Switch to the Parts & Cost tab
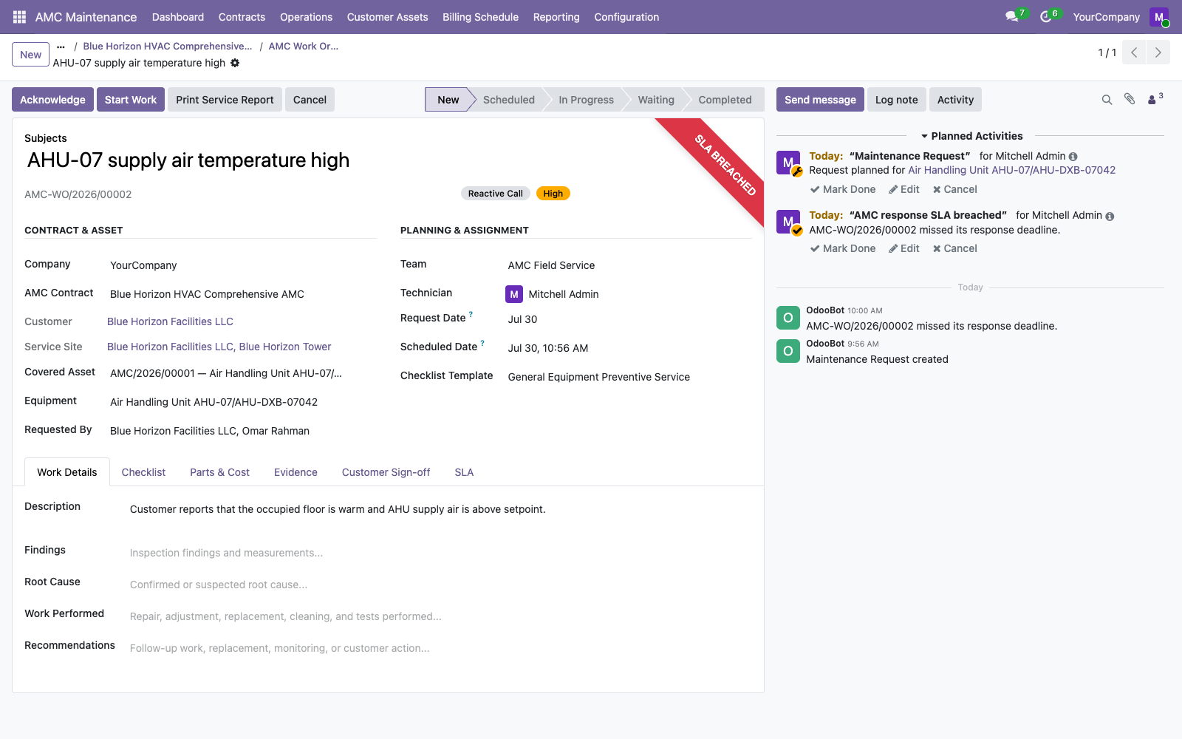This screenshot has height=739, width=1182. (x=219, y=472)
